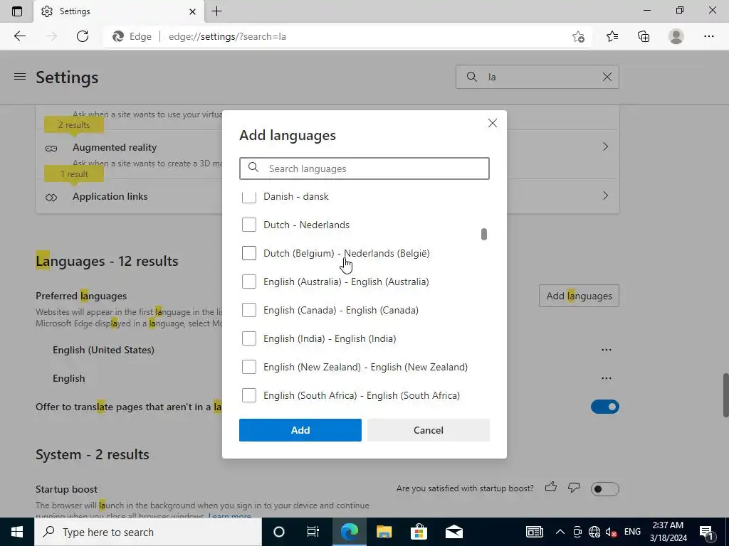Click Add button in dialog

coord(300,430)
